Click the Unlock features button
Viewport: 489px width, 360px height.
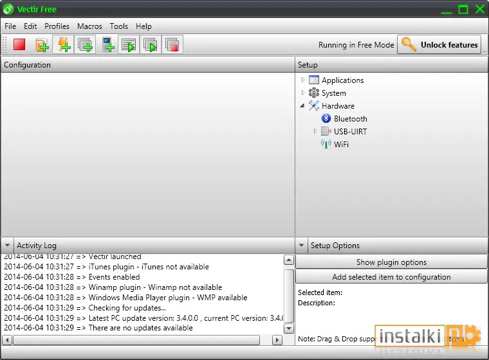439,44
